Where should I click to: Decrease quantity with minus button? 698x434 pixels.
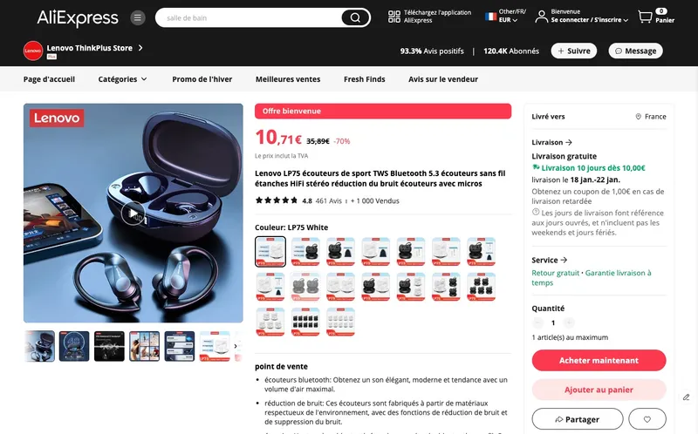click(537, 322)
